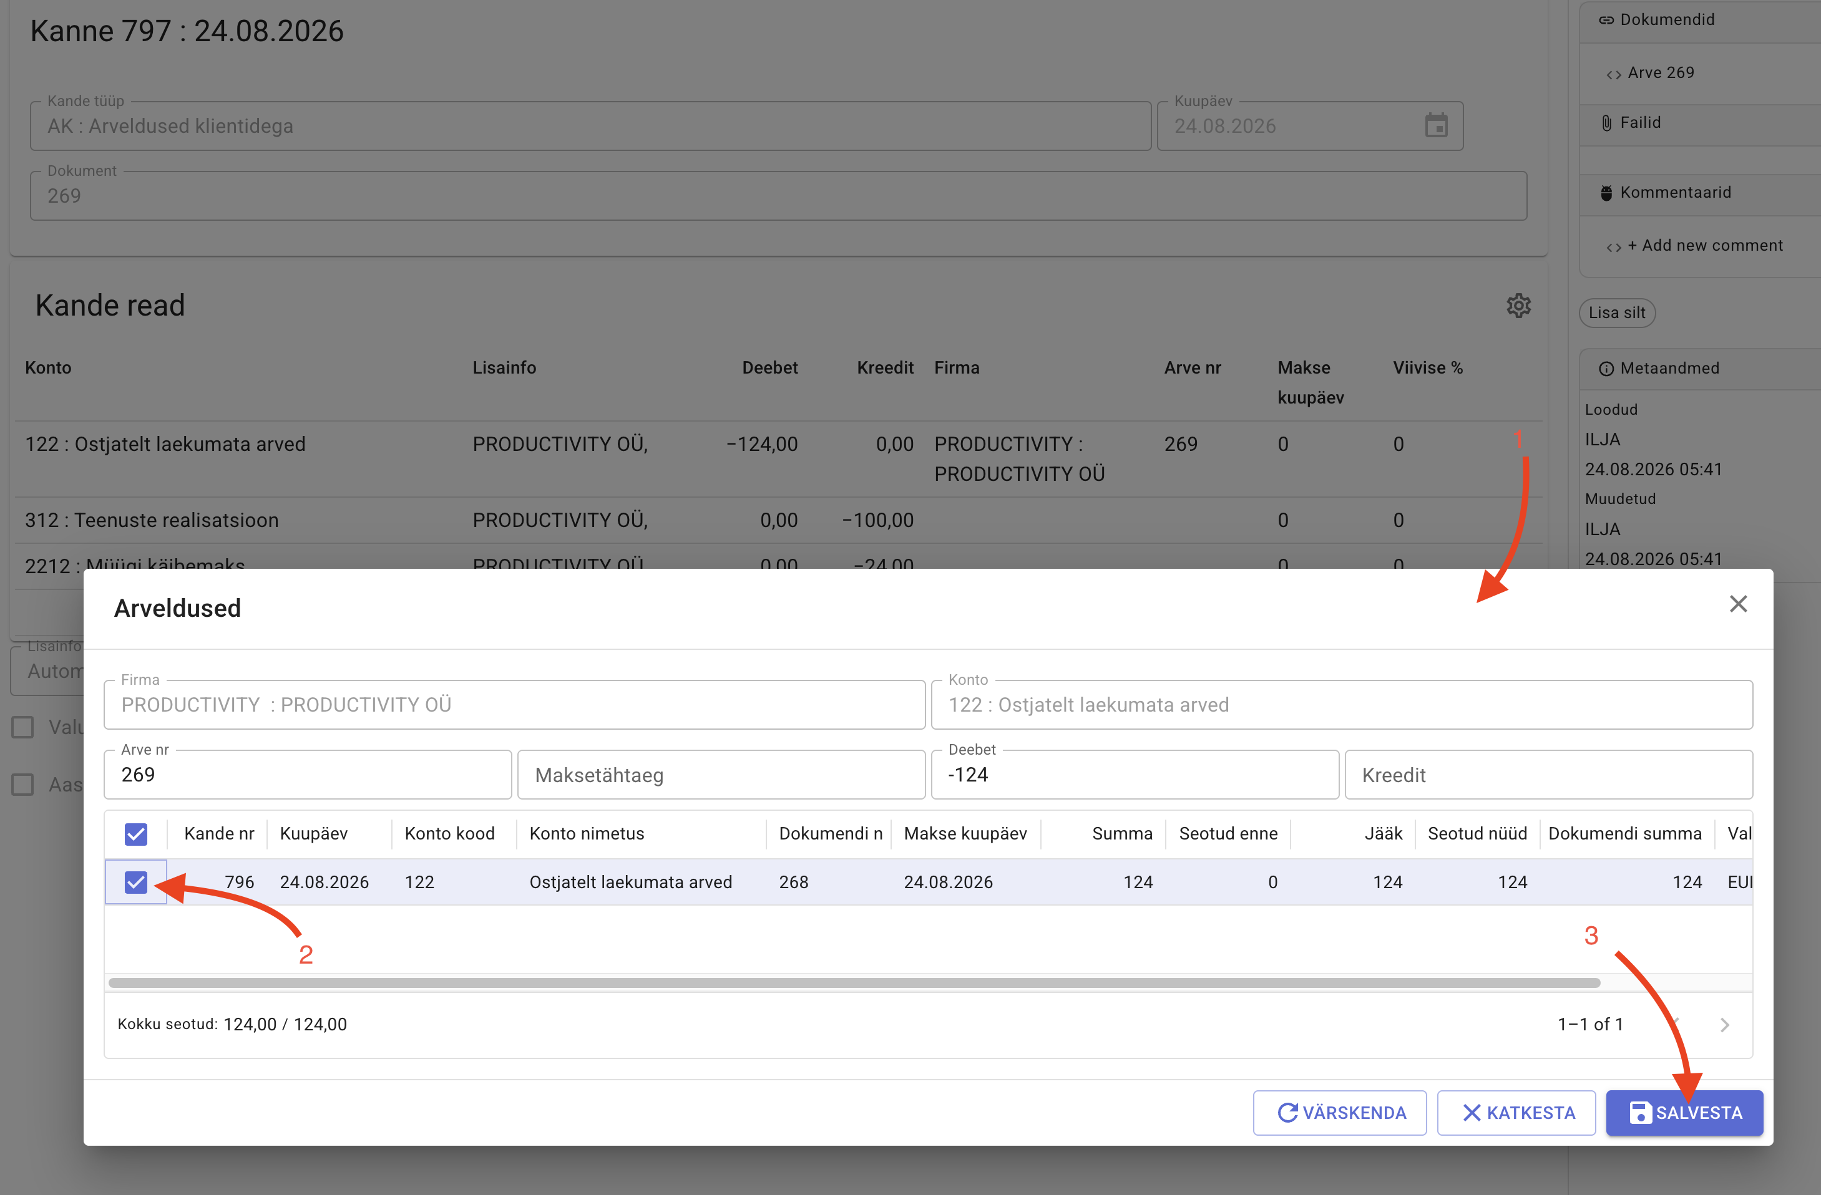This screenshot has height=1195, width=1821.
Task: Tick the Valu checkbox behind dialog
Action: (x=23, y=727)
